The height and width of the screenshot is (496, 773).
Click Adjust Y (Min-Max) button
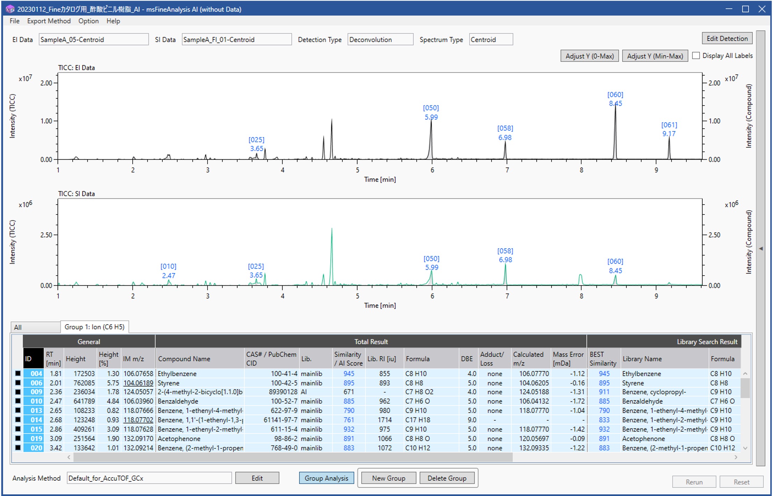pyautogui.click(x=655, y=56)
